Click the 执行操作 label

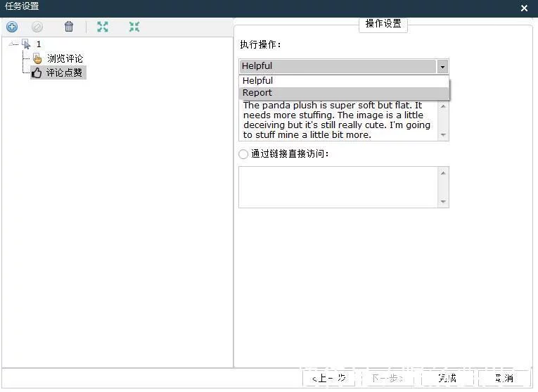point(260,44)
